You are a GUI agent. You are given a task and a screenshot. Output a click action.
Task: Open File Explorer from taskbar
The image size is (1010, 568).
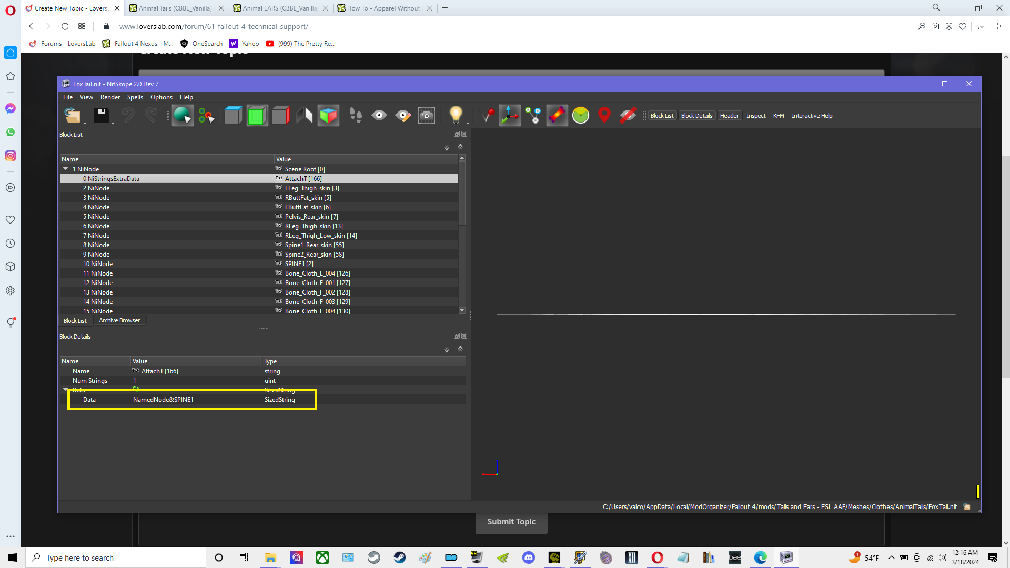coord(270,557)
